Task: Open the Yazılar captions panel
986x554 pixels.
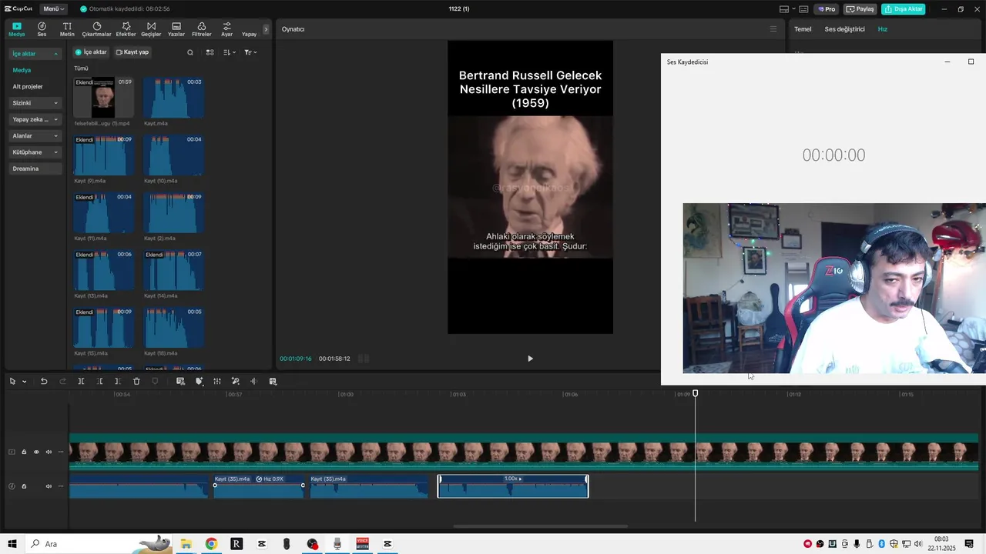Action: (176, 29)
